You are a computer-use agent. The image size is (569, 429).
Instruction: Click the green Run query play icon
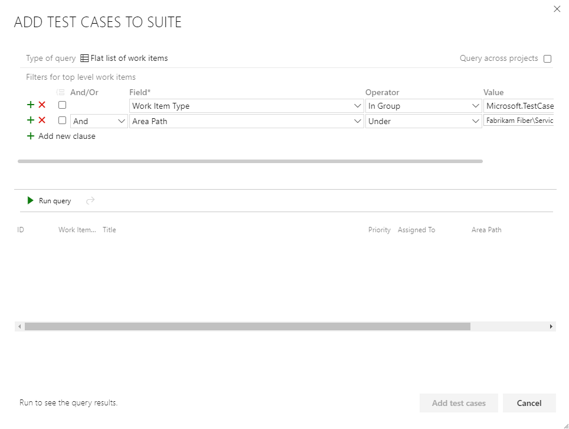[x=30, y=200]
